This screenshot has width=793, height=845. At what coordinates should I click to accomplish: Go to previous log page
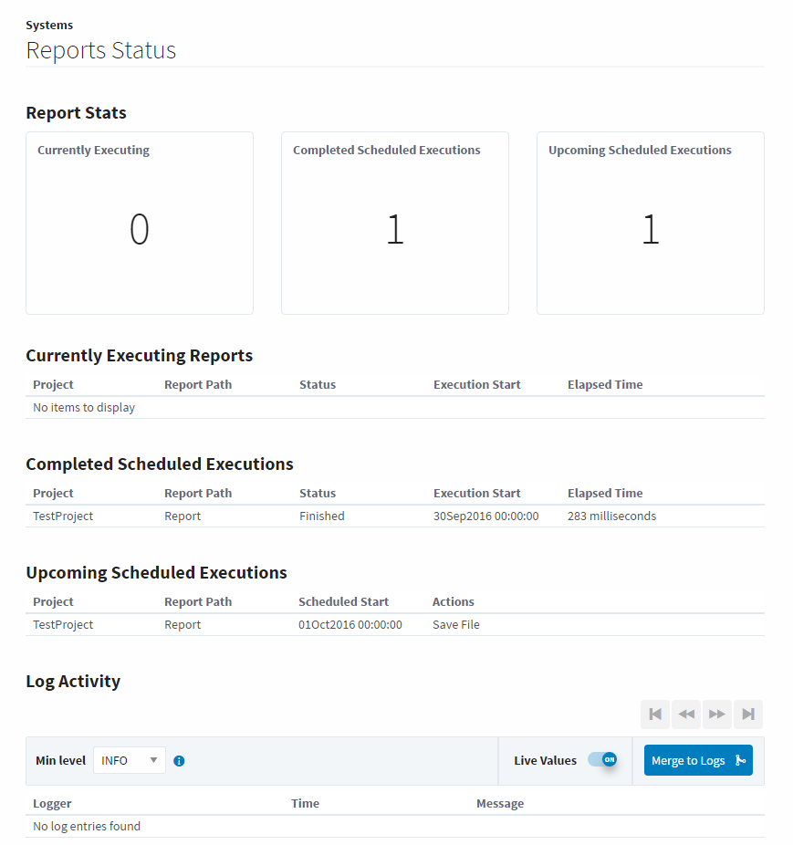tap(686, 715)
